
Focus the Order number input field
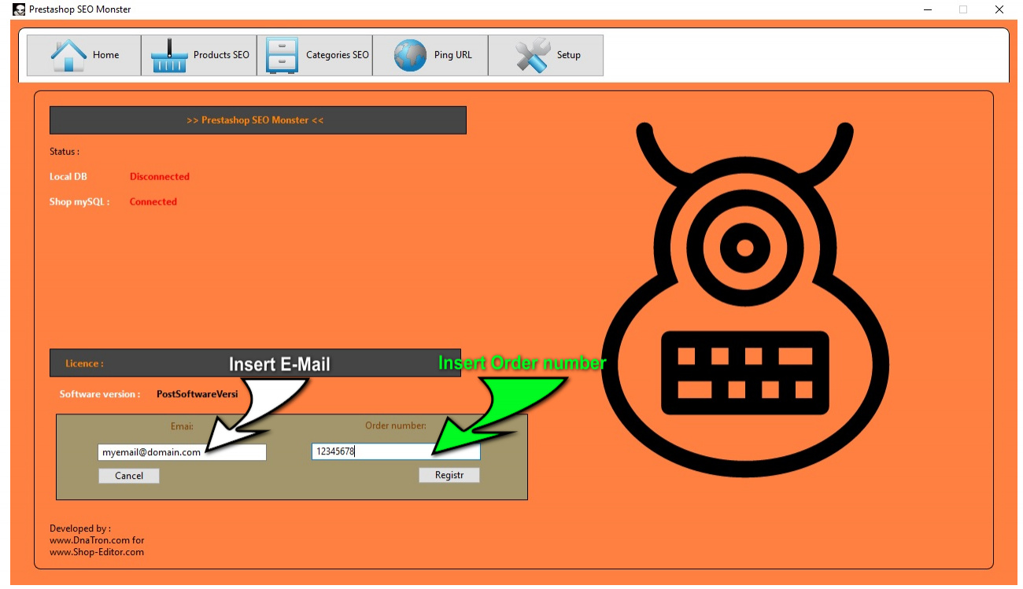point(396,451)
